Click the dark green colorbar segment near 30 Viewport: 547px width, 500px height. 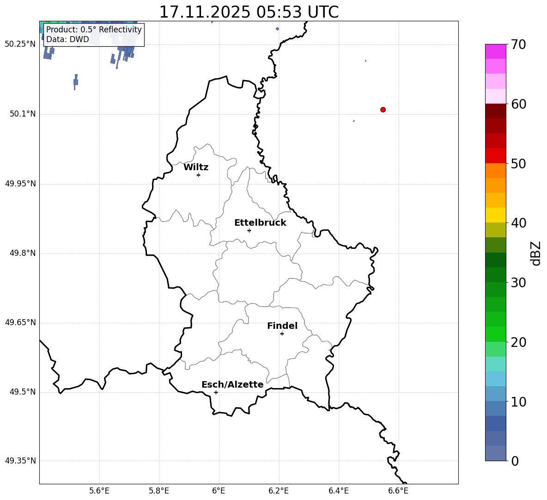(x=495, y=275)
